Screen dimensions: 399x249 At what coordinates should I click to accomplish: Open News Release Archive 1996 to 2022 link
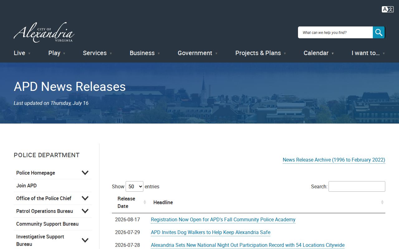pyautogui.click(x=334, y=160)
